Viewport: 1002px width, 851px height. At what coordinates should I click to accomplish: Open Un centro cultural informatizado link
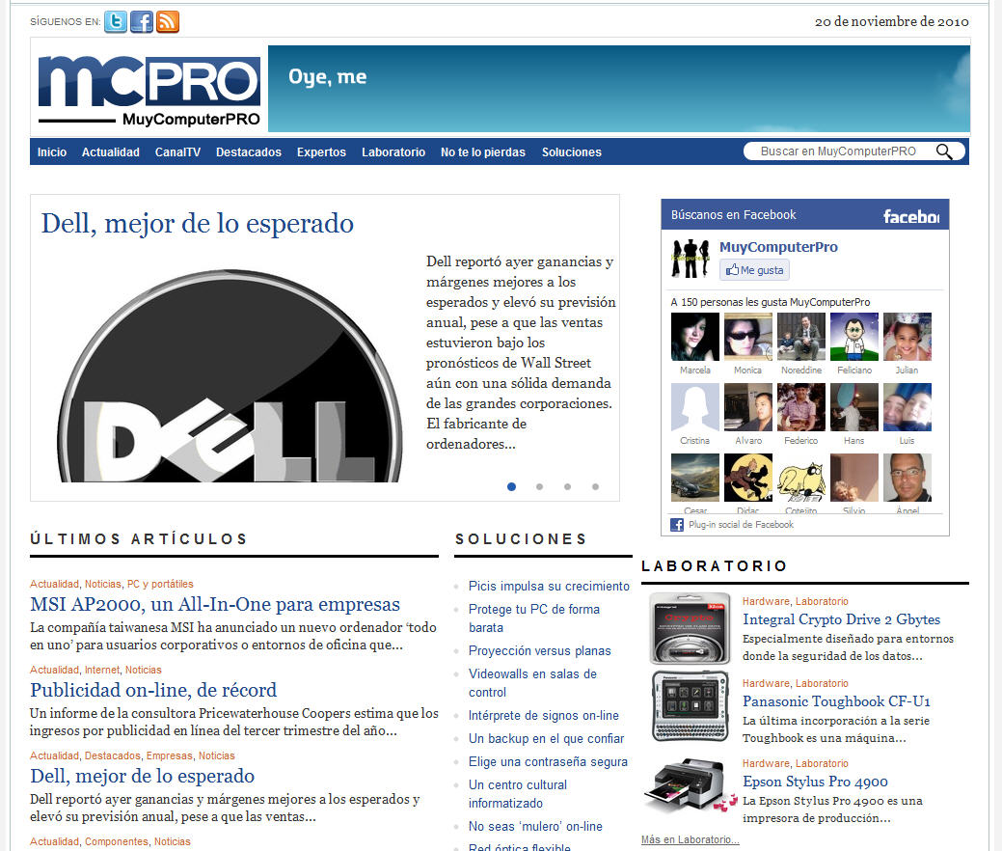518,793
